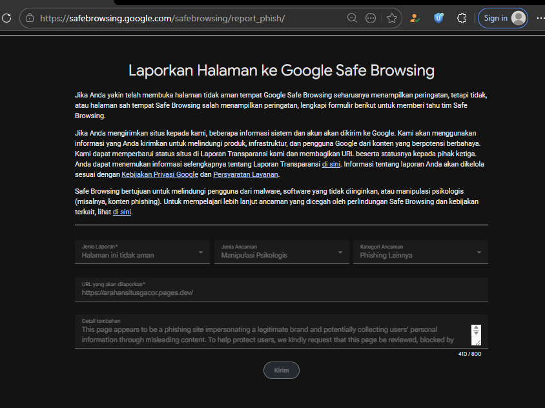Grab the Detail tambahan resize handle

point(478,342)
